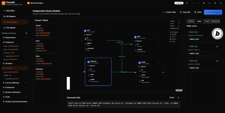225x113 pixels.
Task: Close the Social table card
Action: click(x=159, y=63)
